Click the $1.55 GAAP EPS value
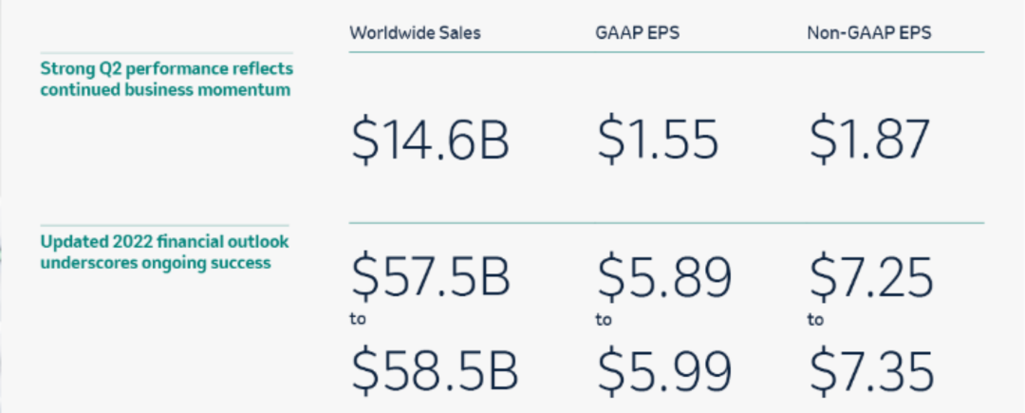Screen dimensions: 1025x413 [x=658, y=141]
